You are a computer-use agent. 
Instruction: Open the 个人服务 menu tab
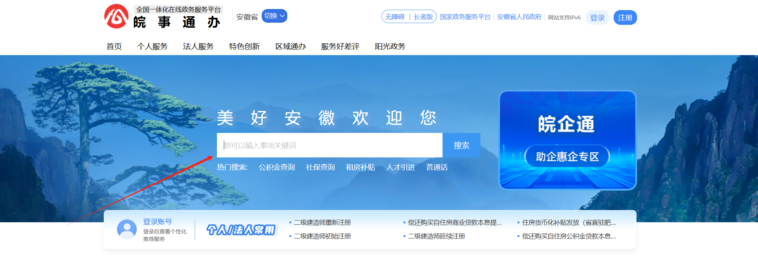click(152, 46)
